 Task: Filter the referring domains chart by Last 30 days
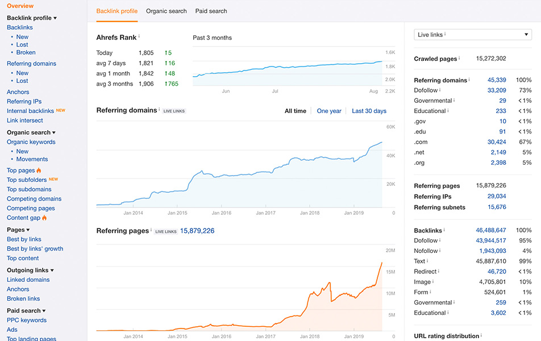point(369,111)
